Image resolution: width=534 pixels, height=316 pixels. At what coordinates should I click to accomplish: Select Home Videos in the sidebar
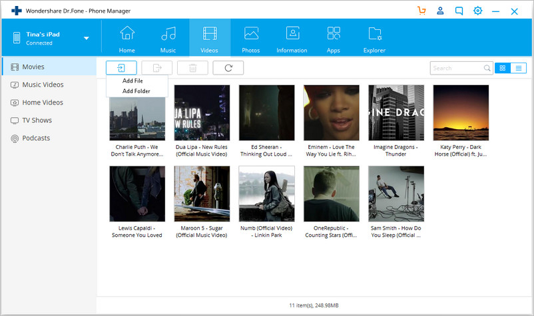coord(49,102)
